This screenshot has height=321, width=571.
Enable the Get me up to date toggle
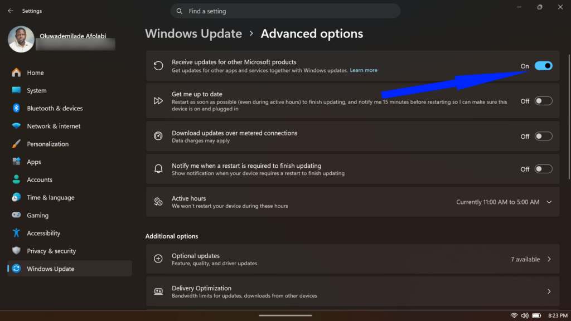pyautogui.click(x=543, y=101)
